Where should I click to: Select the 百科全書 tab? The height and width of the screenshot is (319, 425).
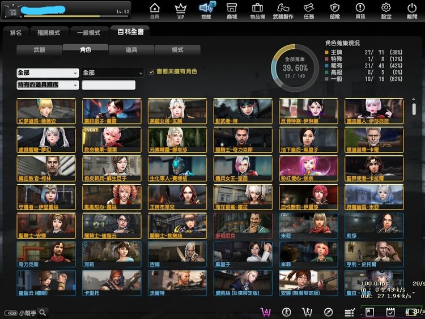pyautogui.click(x=130, y=32)
